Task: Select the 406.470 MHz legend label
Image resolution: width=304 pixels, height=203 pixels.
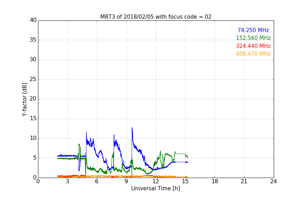Action: [x=253, y=54]
